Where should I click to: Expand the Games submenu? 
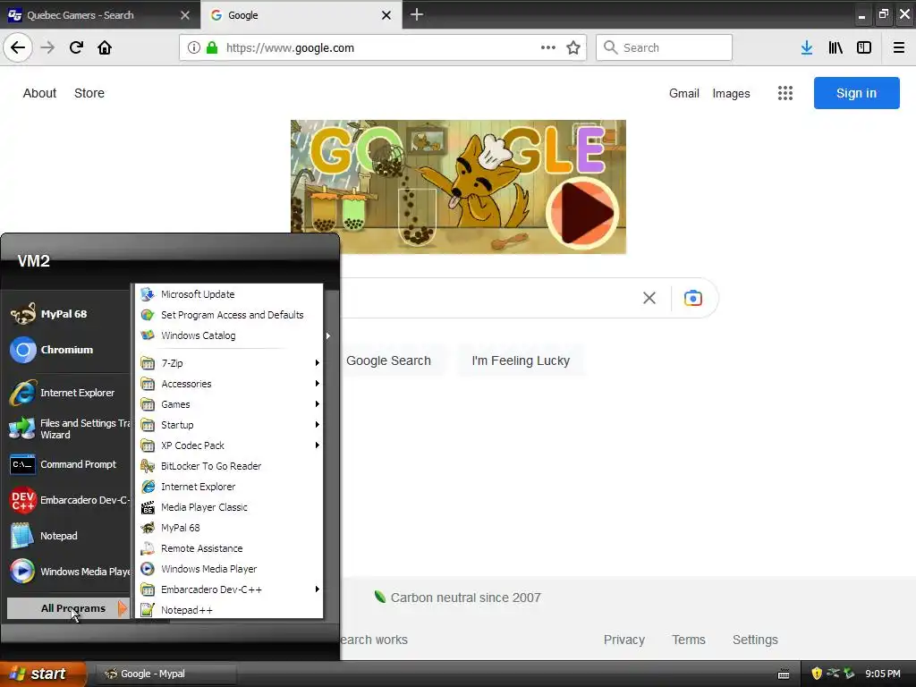pyautogui.click(x=229, y=404)
